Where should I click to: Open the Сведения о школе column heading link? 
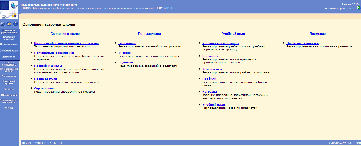65,34
